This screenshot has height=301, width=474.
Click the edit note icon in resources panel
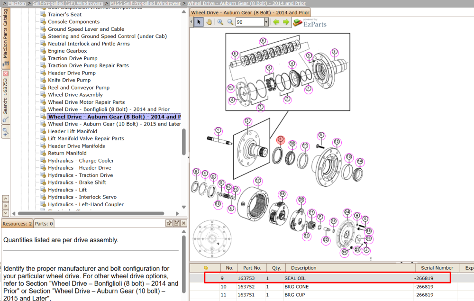pos(176,223)
